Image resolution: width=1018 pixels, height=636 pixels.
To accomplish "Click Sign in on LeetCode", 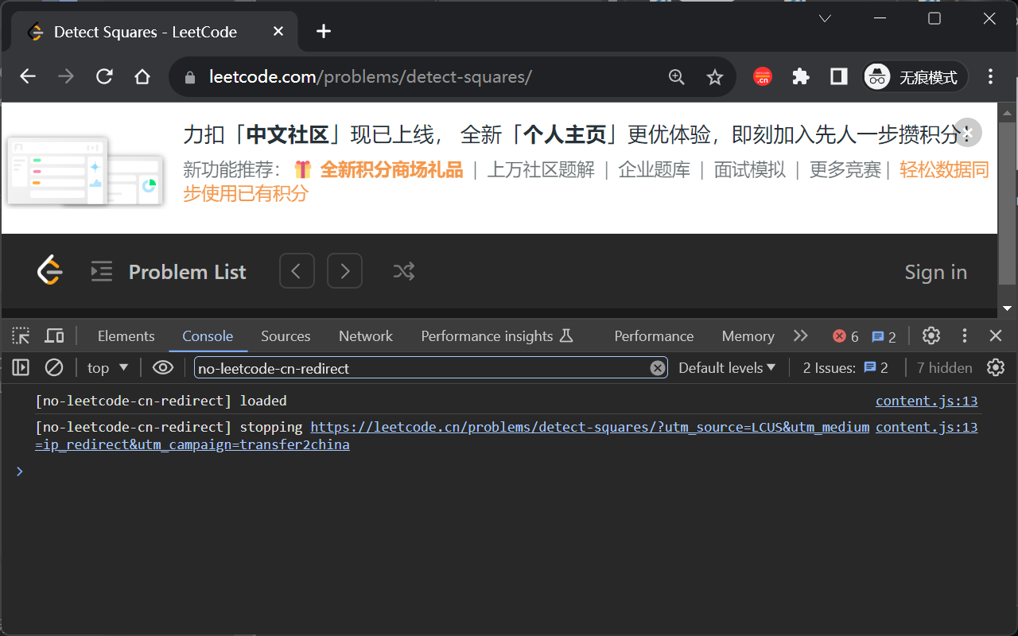I will pos(935,272).
